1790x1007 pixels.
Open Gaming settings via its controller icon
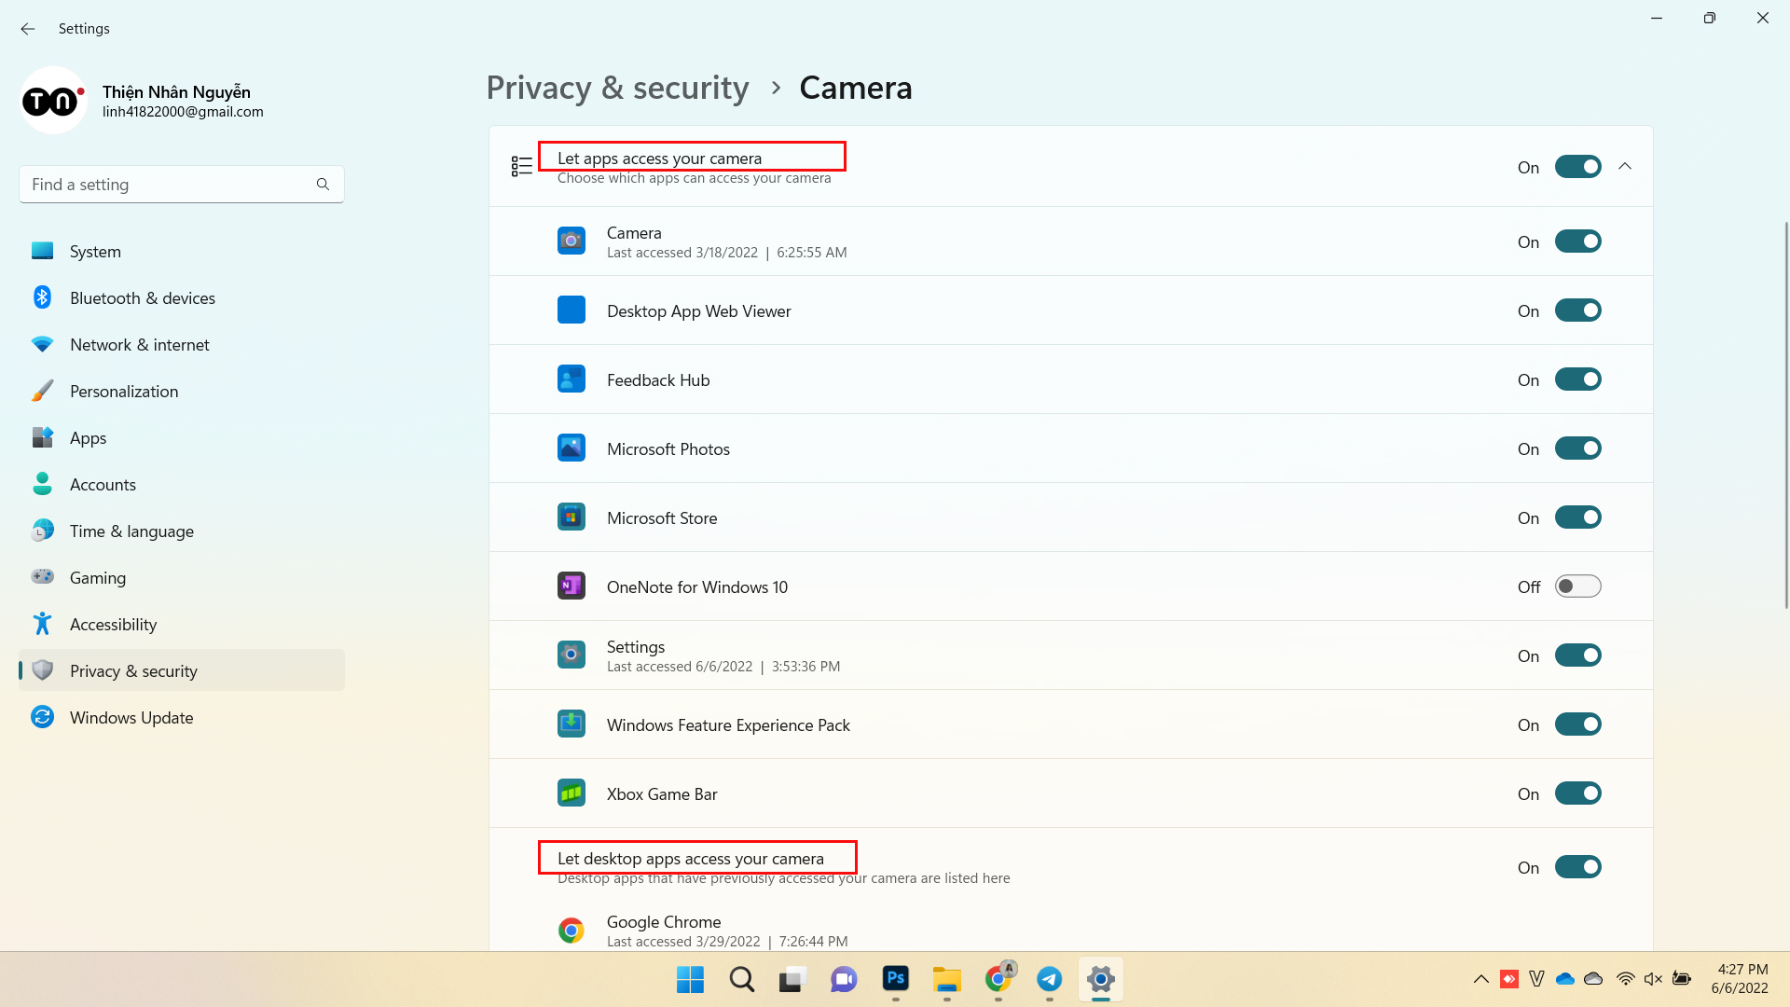point(43,577)
